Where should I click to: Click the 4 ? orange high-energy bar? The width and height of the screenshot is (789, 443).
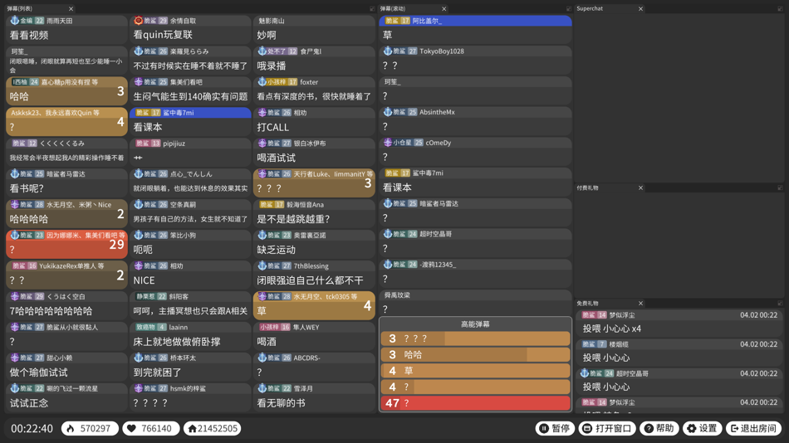click(x=475, y=387)
